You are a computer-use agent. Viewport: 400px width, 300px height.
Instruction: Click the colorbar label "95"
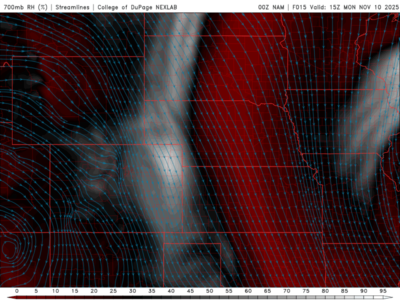point(383,291)
